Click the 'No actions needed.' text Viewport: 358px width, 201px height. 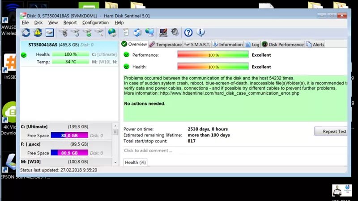145,104
